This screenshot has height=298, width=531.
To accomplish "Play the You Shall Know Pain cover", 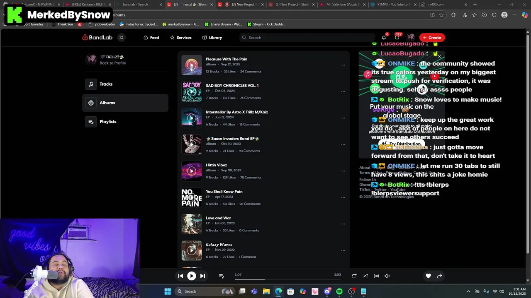I will pyautogui.click(x=191, y=197).
